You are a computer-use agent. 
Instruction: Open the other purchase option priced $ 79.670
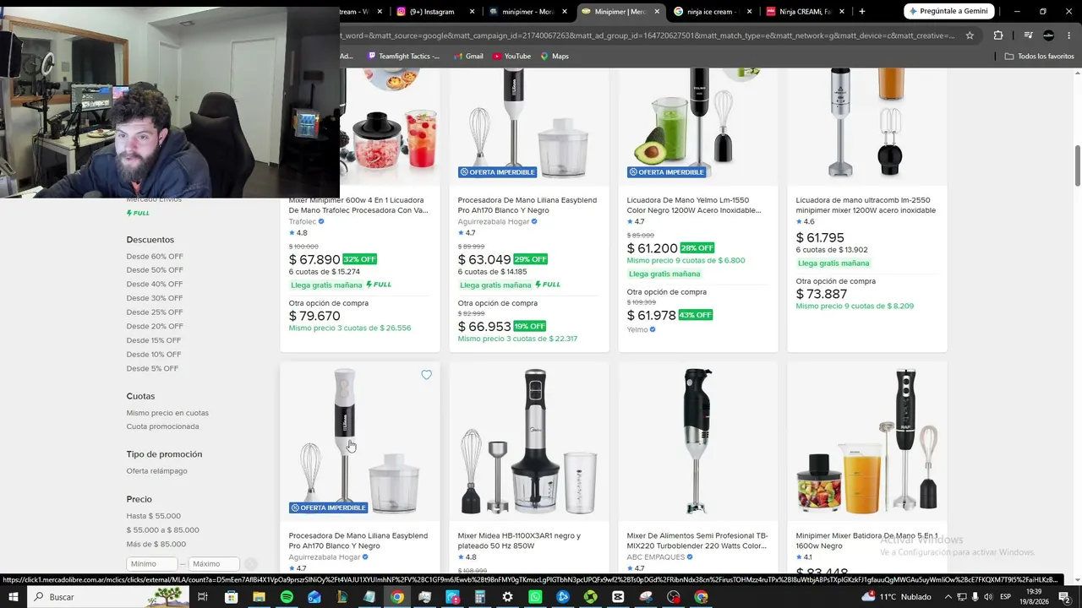(x=314, y=316)
